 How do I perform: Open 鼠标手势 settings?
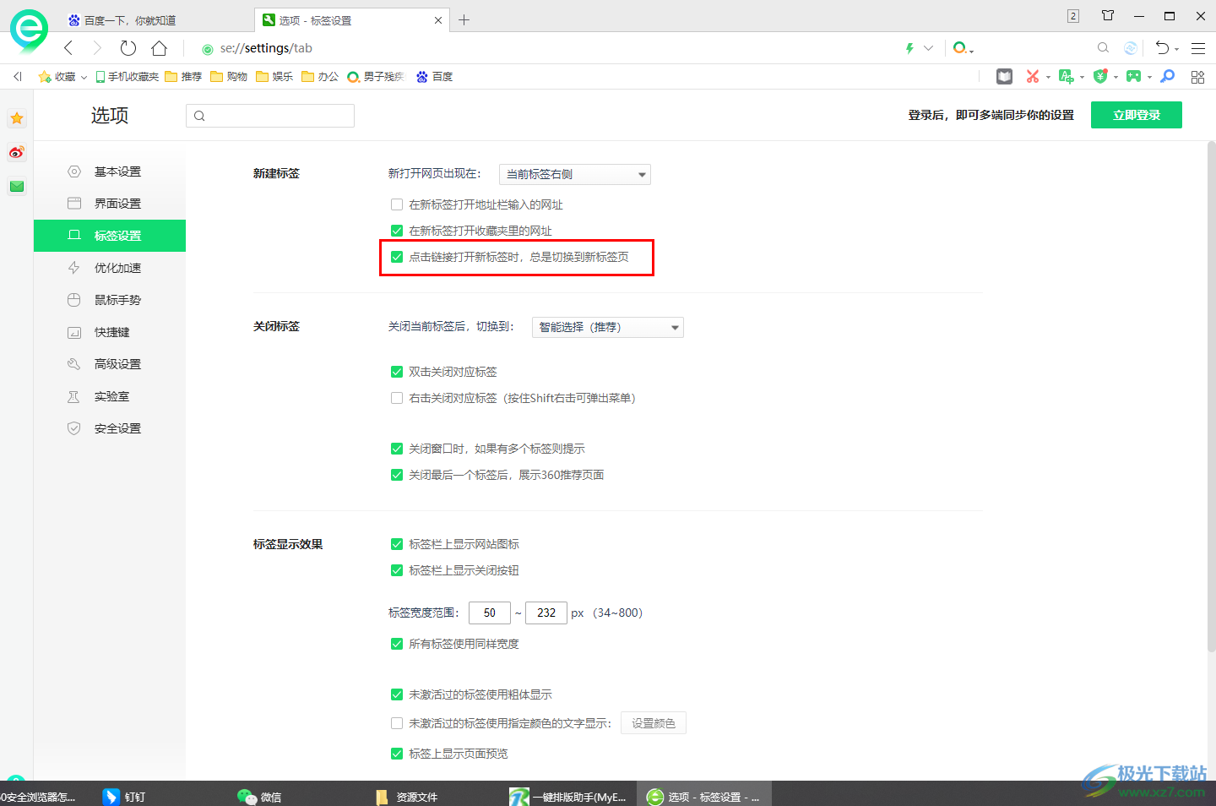[x=110, y=300]
